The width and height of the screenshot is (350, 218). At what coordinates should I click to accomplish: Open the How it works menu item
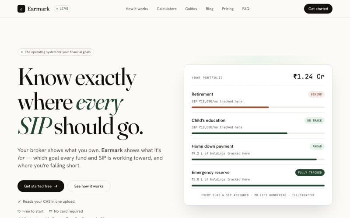(x=137, y=9)
